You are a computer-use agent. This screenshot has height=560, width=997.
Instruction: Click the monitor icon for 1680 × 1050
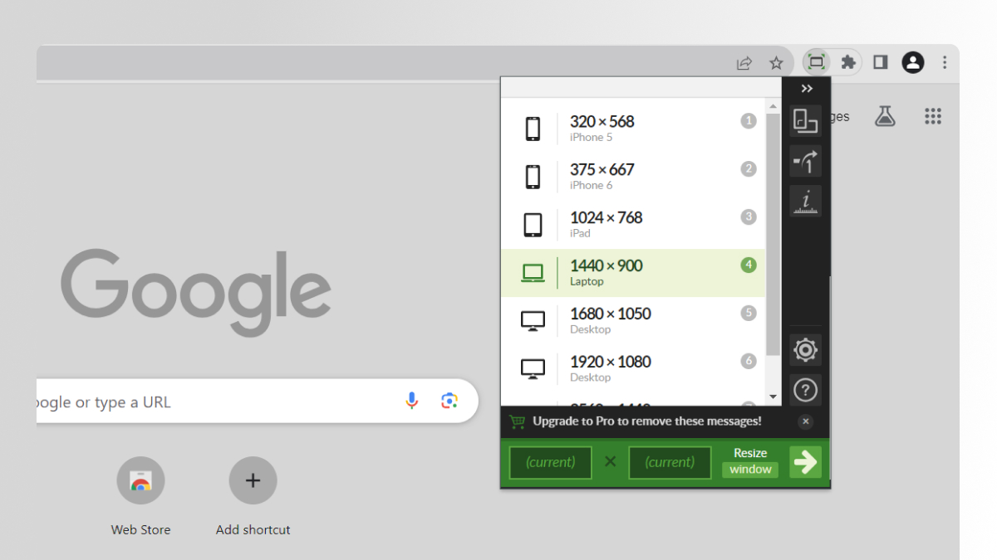533,321
